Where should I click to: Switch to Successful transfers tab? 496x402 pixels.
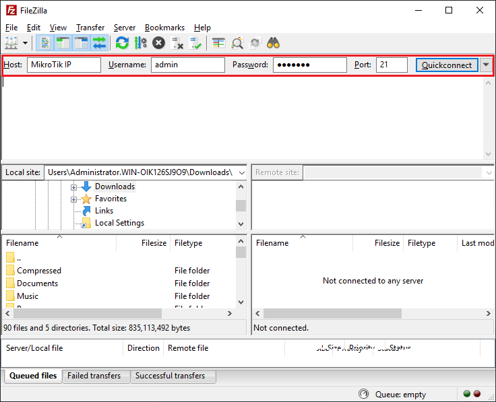click(x=173, y=376)
